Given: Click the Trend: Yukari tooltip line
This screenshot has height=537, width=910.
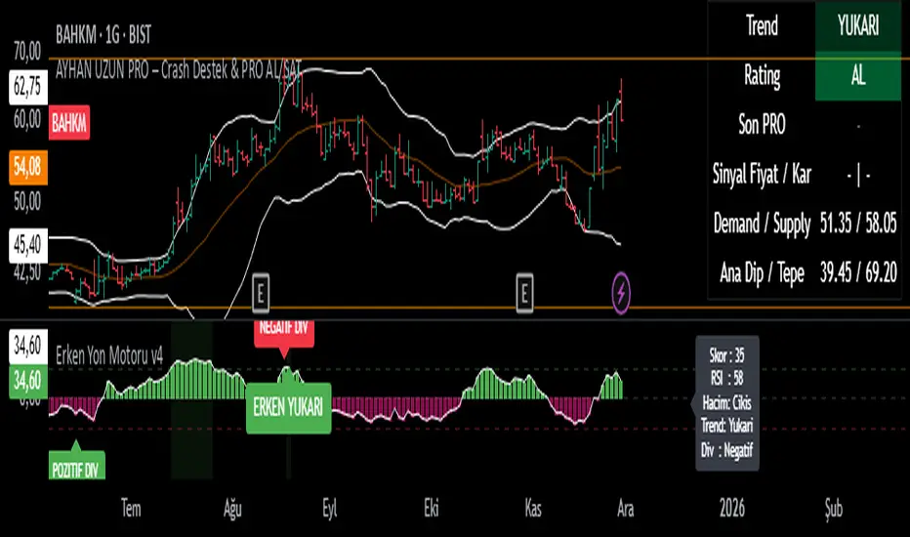Looking at the screenshot, I should pyautogui.click(x=726, y=426).
